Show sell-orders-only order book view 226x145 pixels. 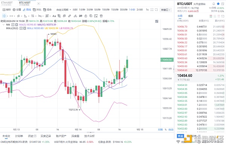[x=218, y=16]
